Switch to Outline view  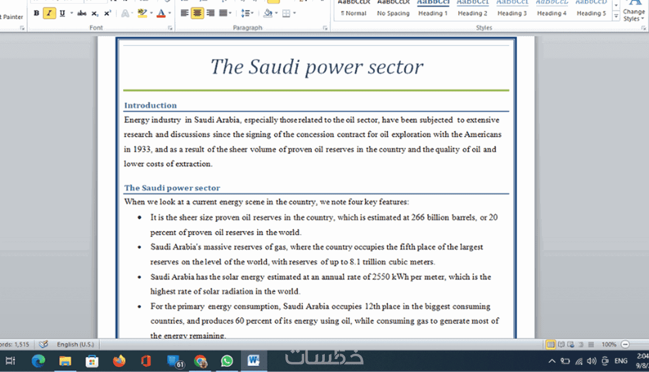[580, 344]
